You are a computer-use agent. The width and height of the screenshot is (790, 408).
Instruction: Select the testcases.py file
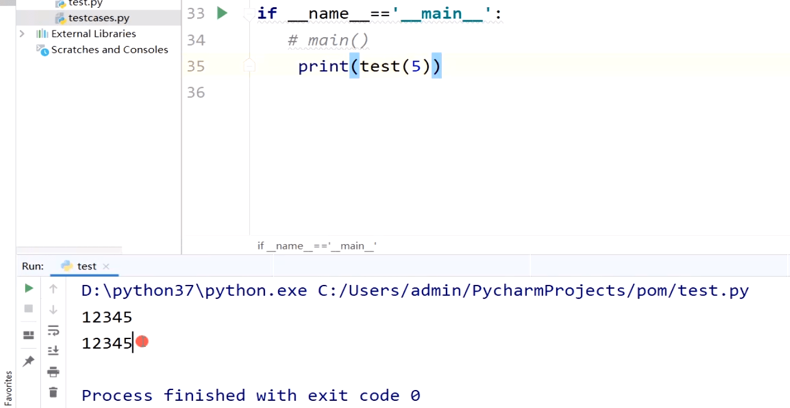pyautogui.click(x=98, y=17)
